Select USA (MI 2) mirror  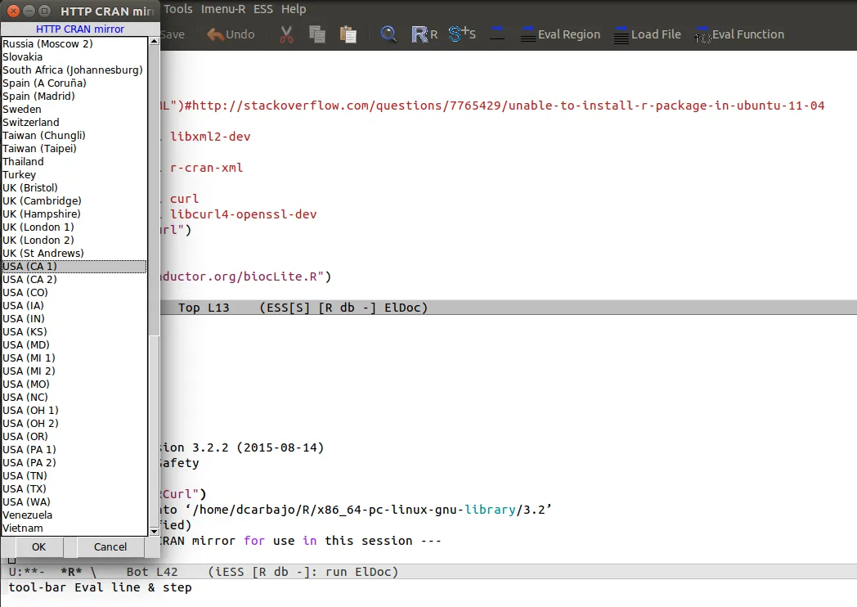[74, 371]
